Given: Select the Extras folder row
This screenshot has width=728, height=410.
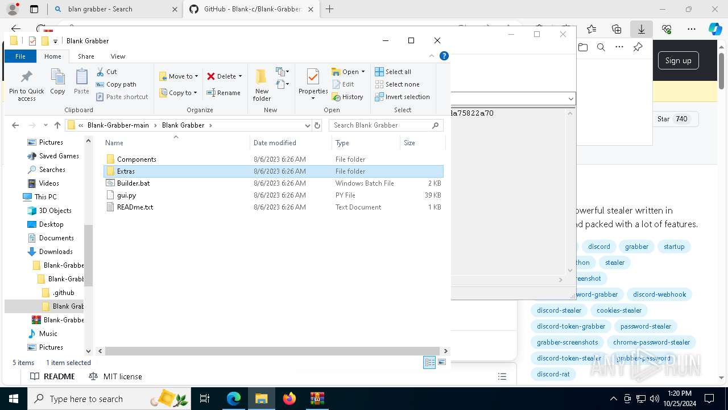Looking at the screenshot, I should click(x=273, y=171).
